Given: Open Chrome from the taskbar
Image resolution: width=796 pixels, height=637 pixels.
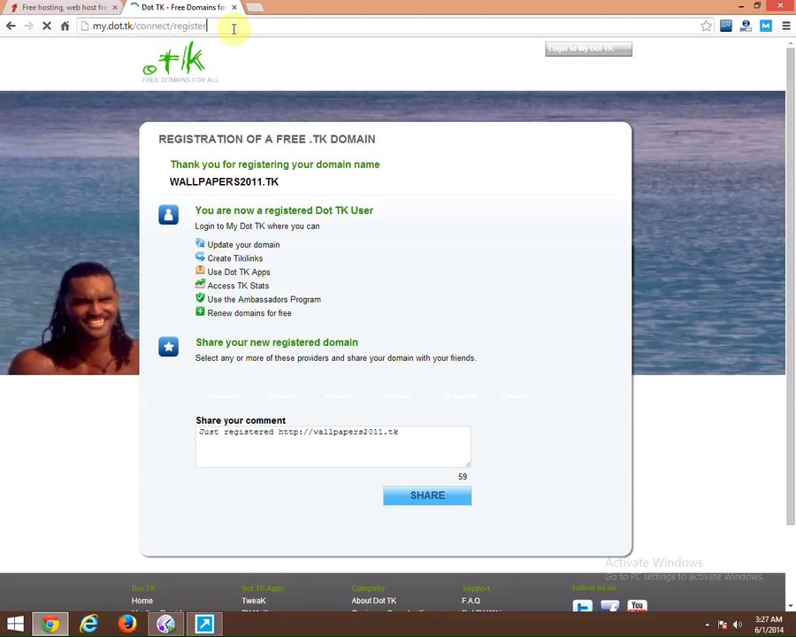Looking at the screenshot, I should 50,624.
